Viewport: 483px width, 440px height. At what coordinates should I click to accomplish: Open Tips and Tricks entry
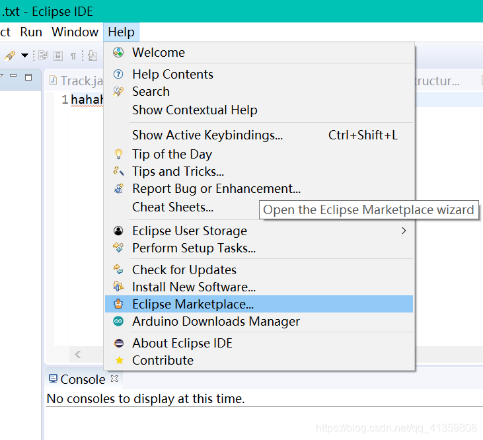pos(259,171)
